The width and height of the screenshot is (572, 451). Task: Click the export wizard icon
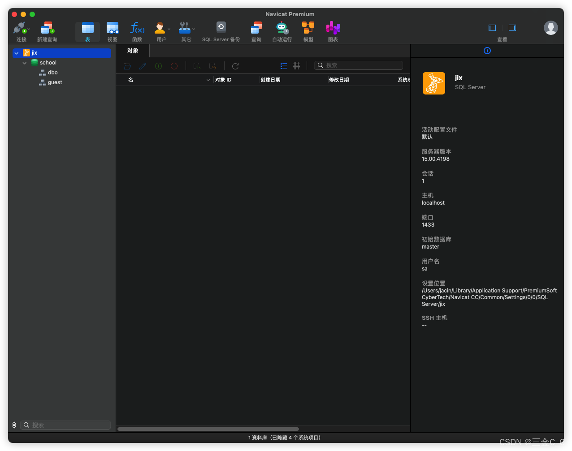[x=212, y=66]
